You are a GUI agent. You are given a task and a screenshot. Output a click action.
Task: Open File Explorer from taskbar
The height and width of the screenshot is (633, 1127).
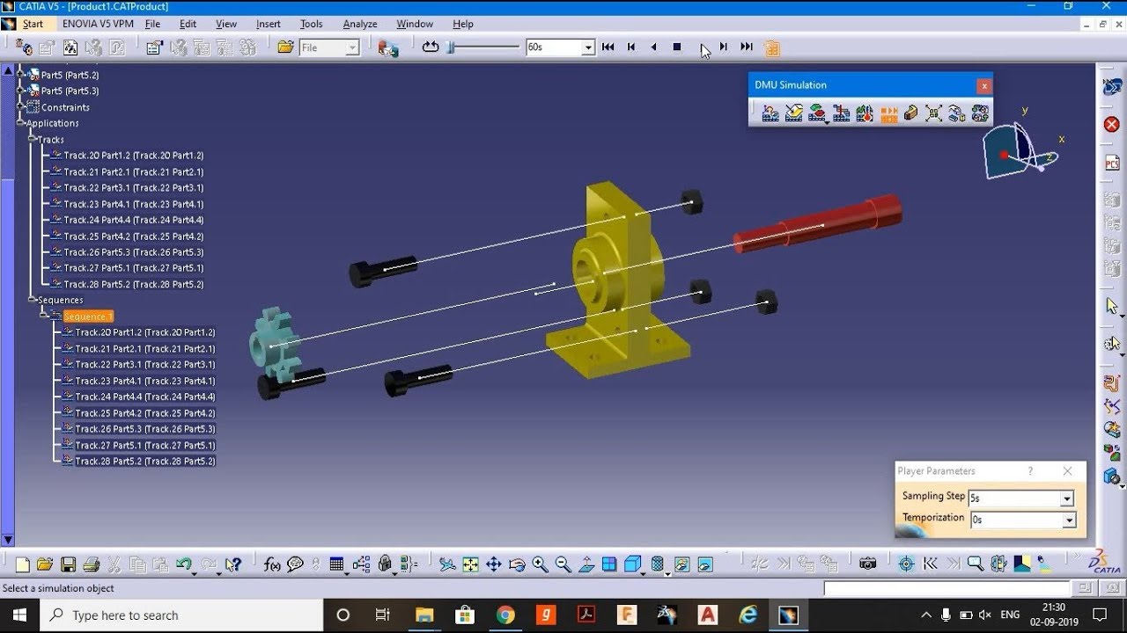(424, 615)
